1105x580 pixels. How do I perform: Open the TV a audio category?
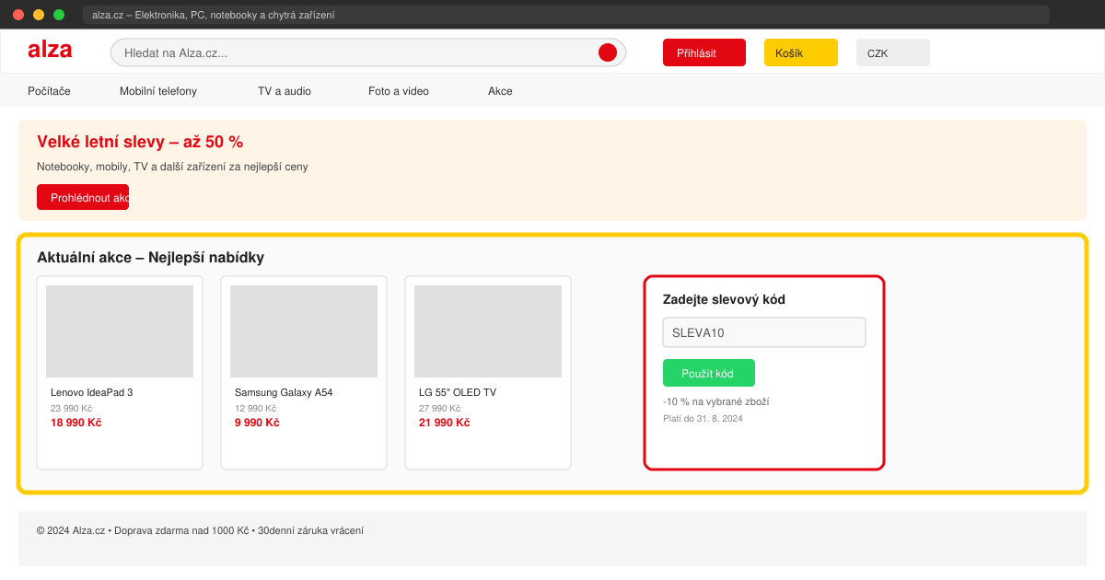[x=285, y=91]
